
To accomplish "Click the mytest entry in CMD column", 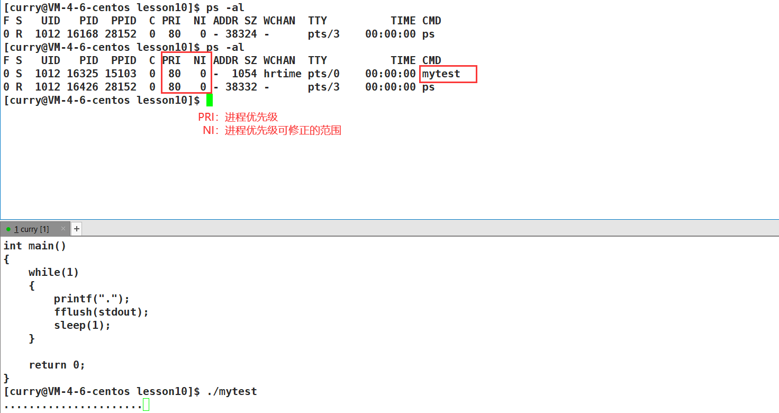I will click(x=441, y=74).
